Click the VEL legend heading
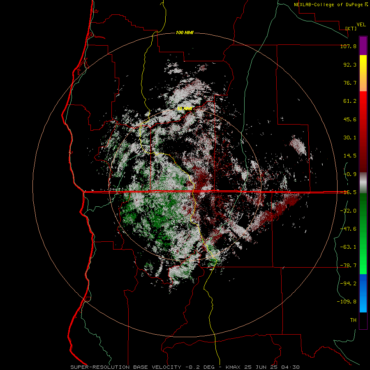Image resolution: width=370 pixels, height=370 pixels. pos(361,25)
